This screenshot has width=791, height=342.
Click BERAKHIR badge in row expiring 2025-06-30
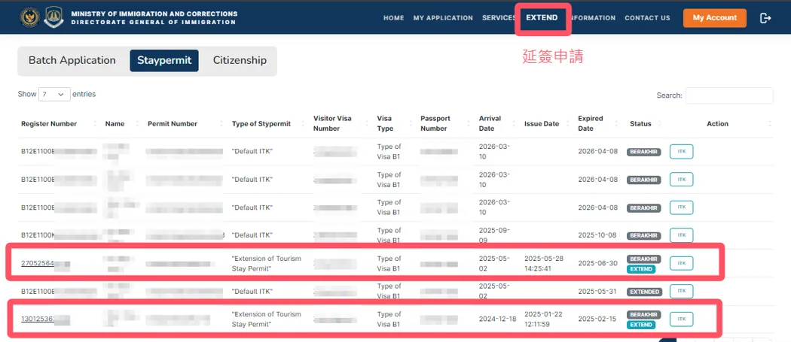[x=643, y=259]
